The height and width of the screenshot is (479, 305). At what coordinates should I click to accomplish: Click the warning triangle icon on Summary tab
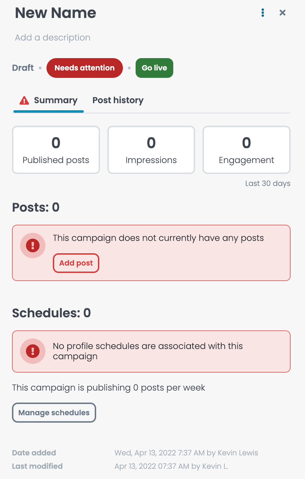coord(24,100)
